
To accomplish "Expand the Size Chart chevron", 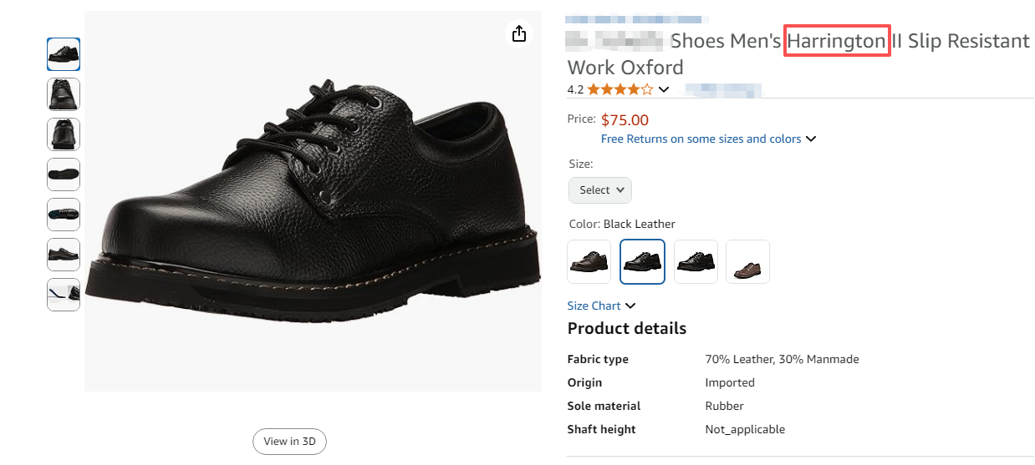I will click(630, 306).
